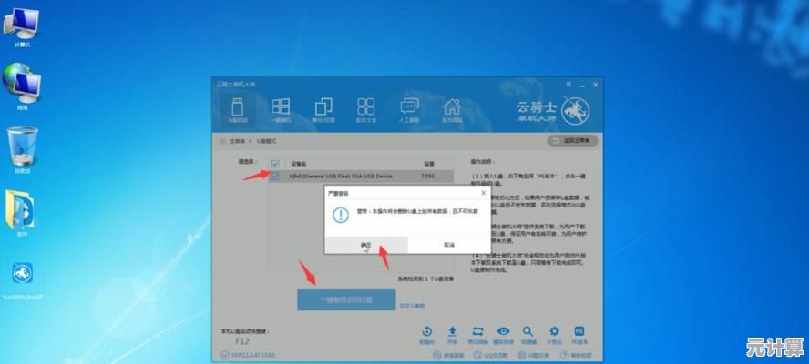The height and width of the screenshot is (364, 809).
Task: Click the capacity column header
Action: tap(429, 164)
